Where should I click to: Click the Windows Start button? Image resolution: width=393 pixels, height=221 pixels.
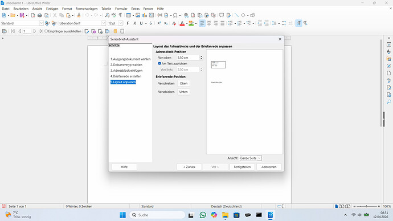[x=123, y=215]
